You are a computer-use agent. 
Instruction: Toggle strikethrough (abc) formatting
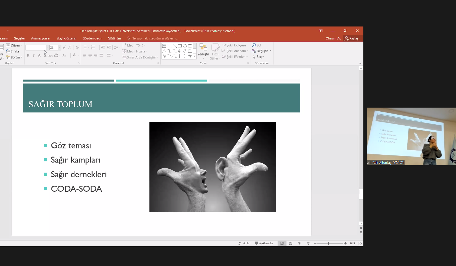tap(50, 55)
